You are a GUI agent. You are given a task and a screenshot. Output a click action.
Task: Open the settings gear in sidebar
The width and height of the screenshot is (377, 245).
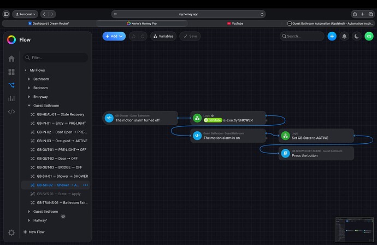(x=11, y=232)
